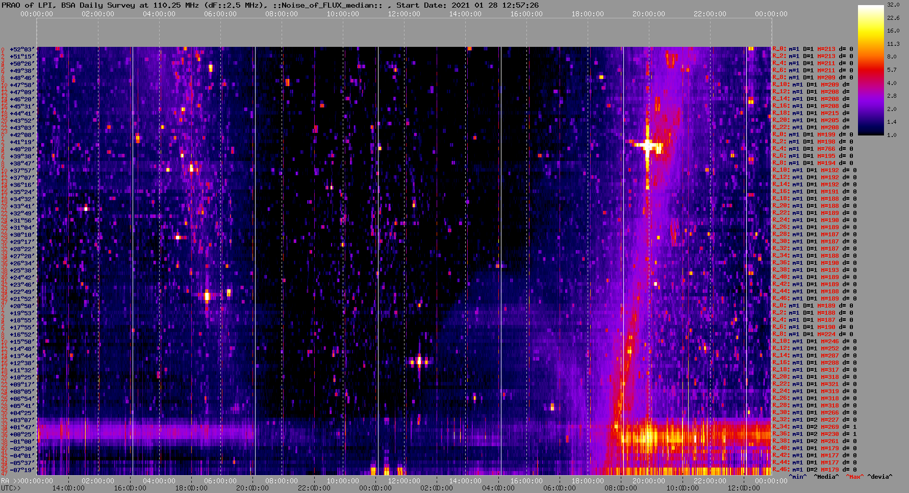Click the ^Media^ legend label
The width and height of the screenshot is (909, 493).
[826, 477]
